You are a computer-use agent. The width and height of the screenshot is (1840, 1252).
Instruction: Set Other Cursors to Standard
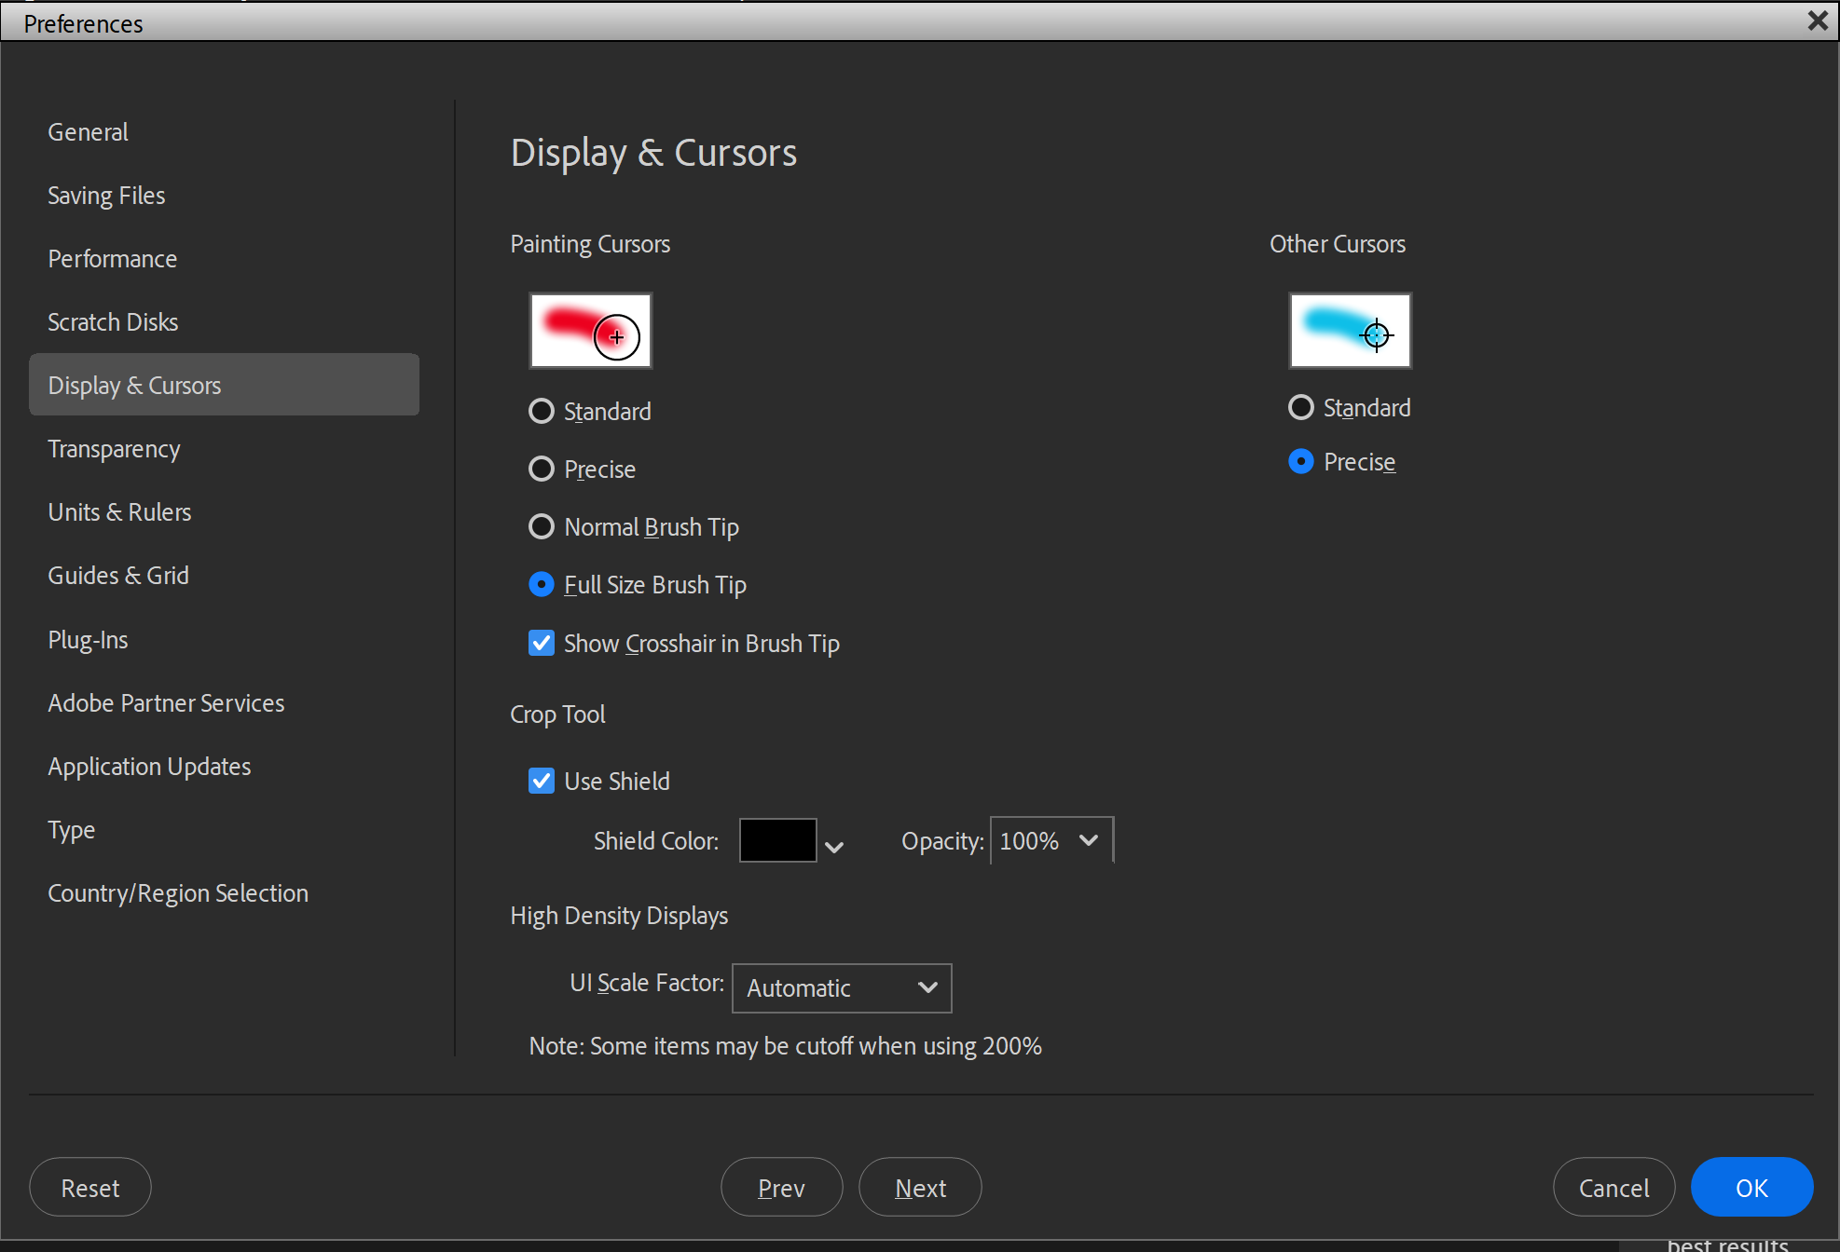(x=1301, y=407)
